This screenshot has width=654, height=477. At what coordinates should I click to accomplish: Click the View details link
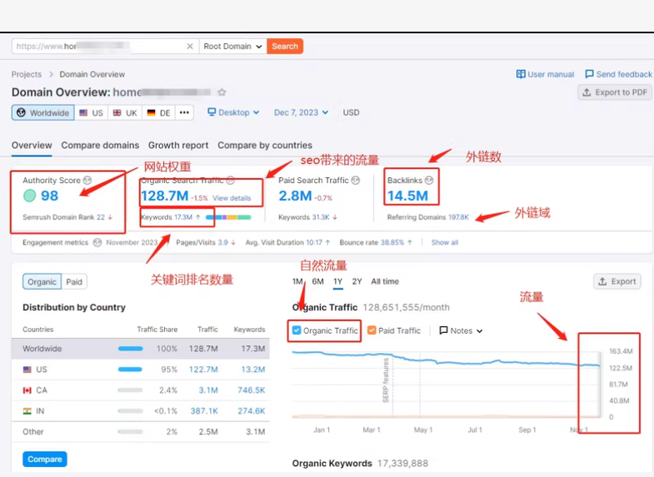coord(231,198)
